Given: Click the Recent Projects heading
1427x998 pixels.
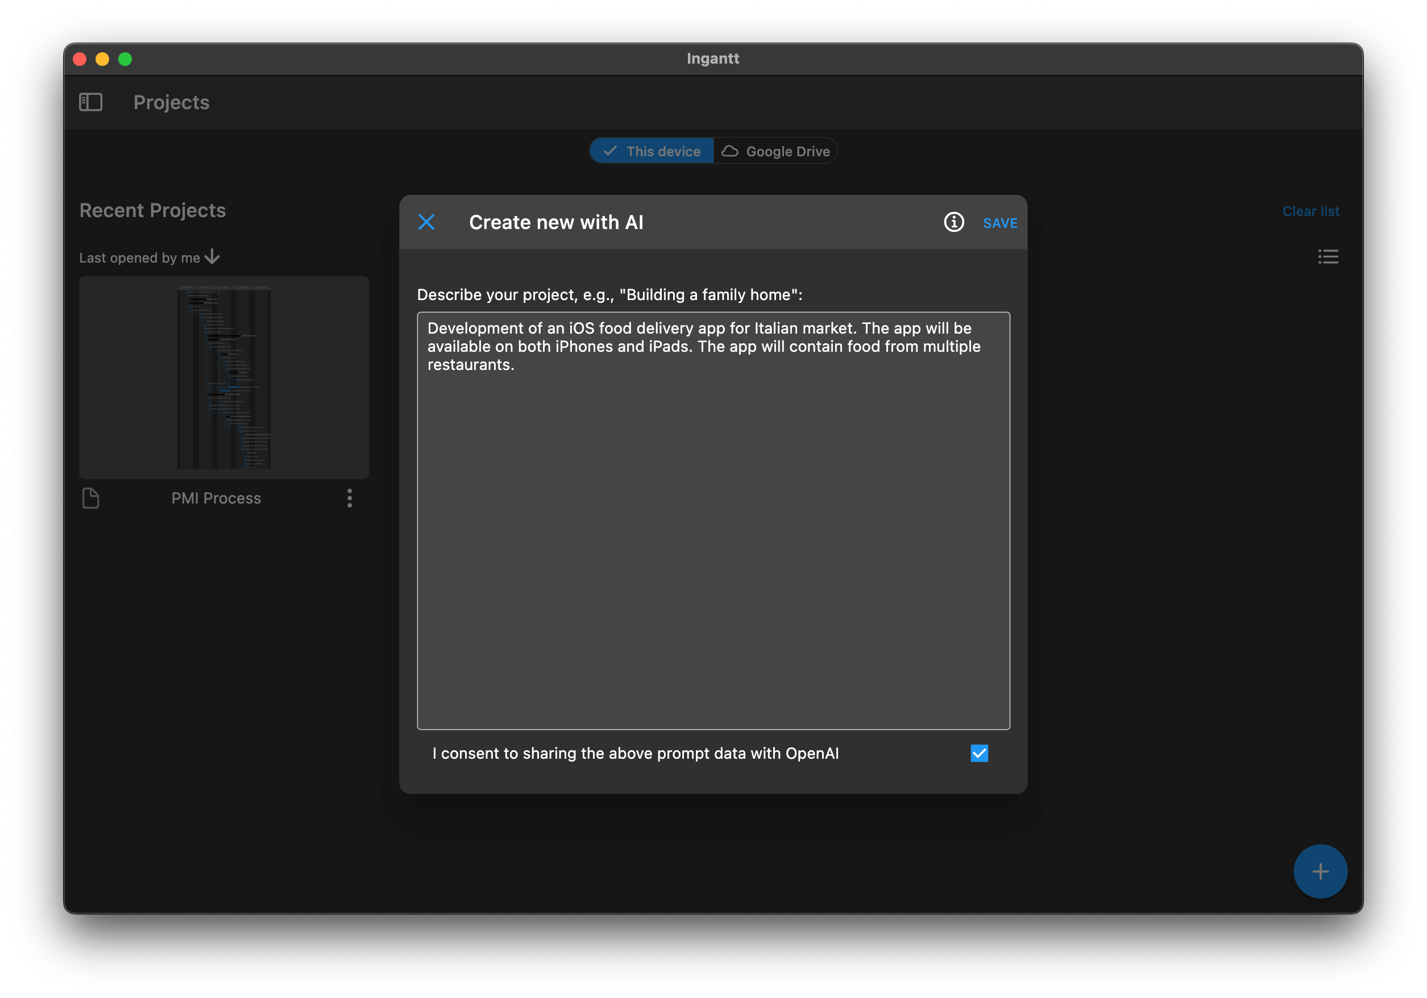Looking at the screenshot, I should [152, 210].
